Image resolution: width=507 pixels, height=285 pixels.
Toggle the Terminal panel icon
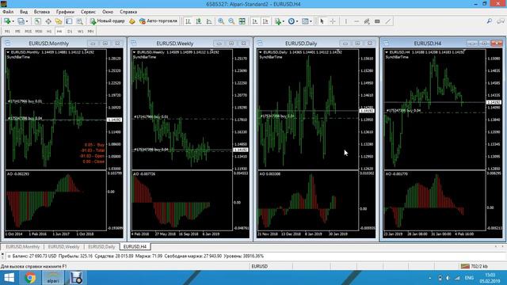pyautogui.click(x=69, y=21)
